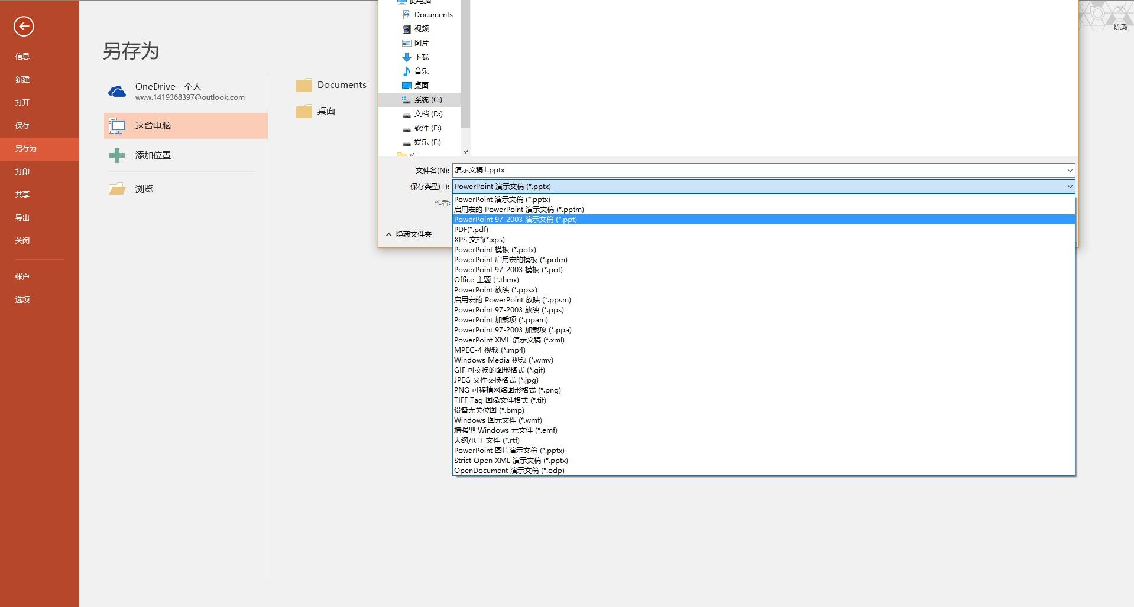Collapse folders with 隐藏文件夹 chevron

tap(388, 234)
